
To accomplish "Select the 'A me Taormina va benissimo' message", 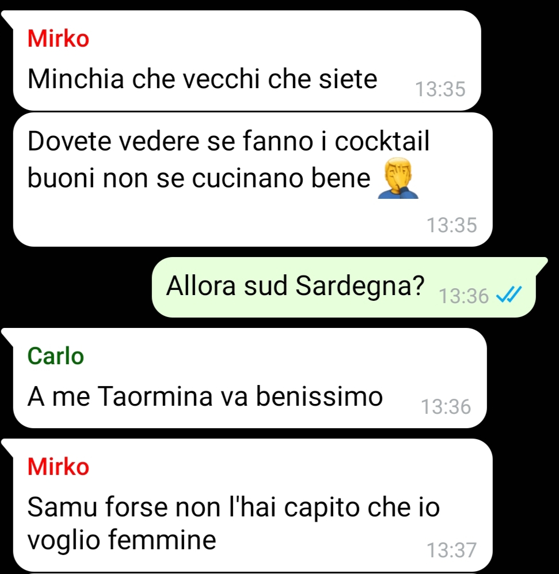I will 250,378.
